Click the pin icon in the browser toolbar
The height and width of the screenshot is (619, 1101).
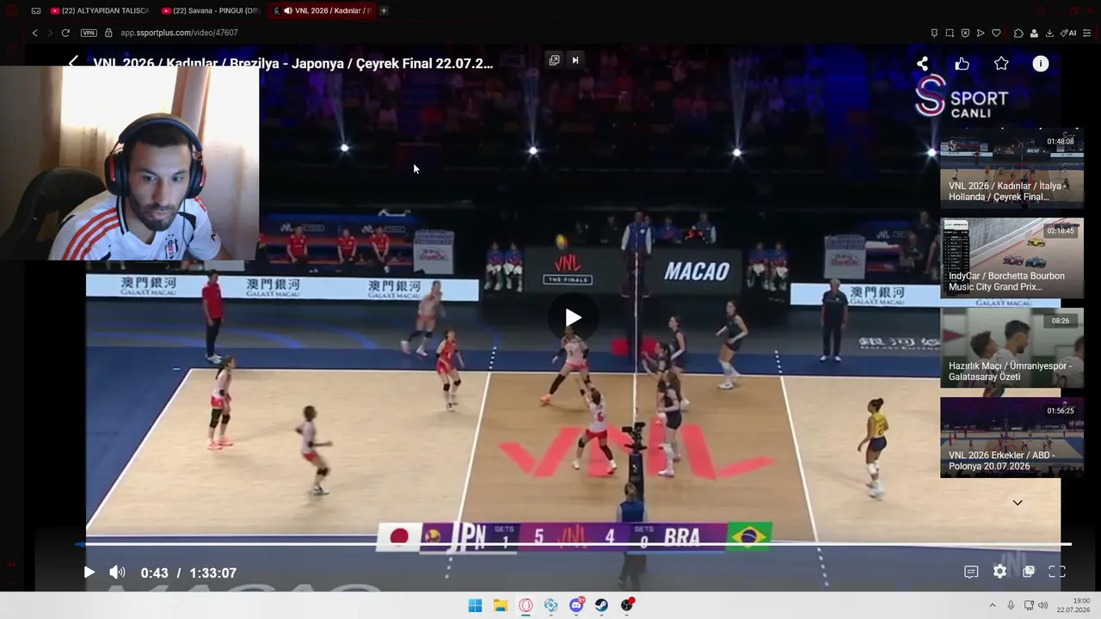pos(934,33)
